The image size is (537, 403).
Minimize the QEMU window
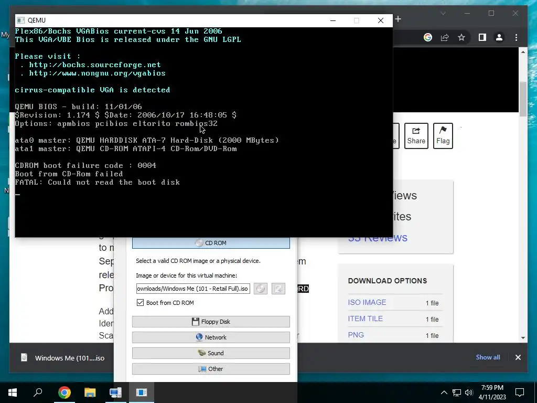tap(332, 20)
